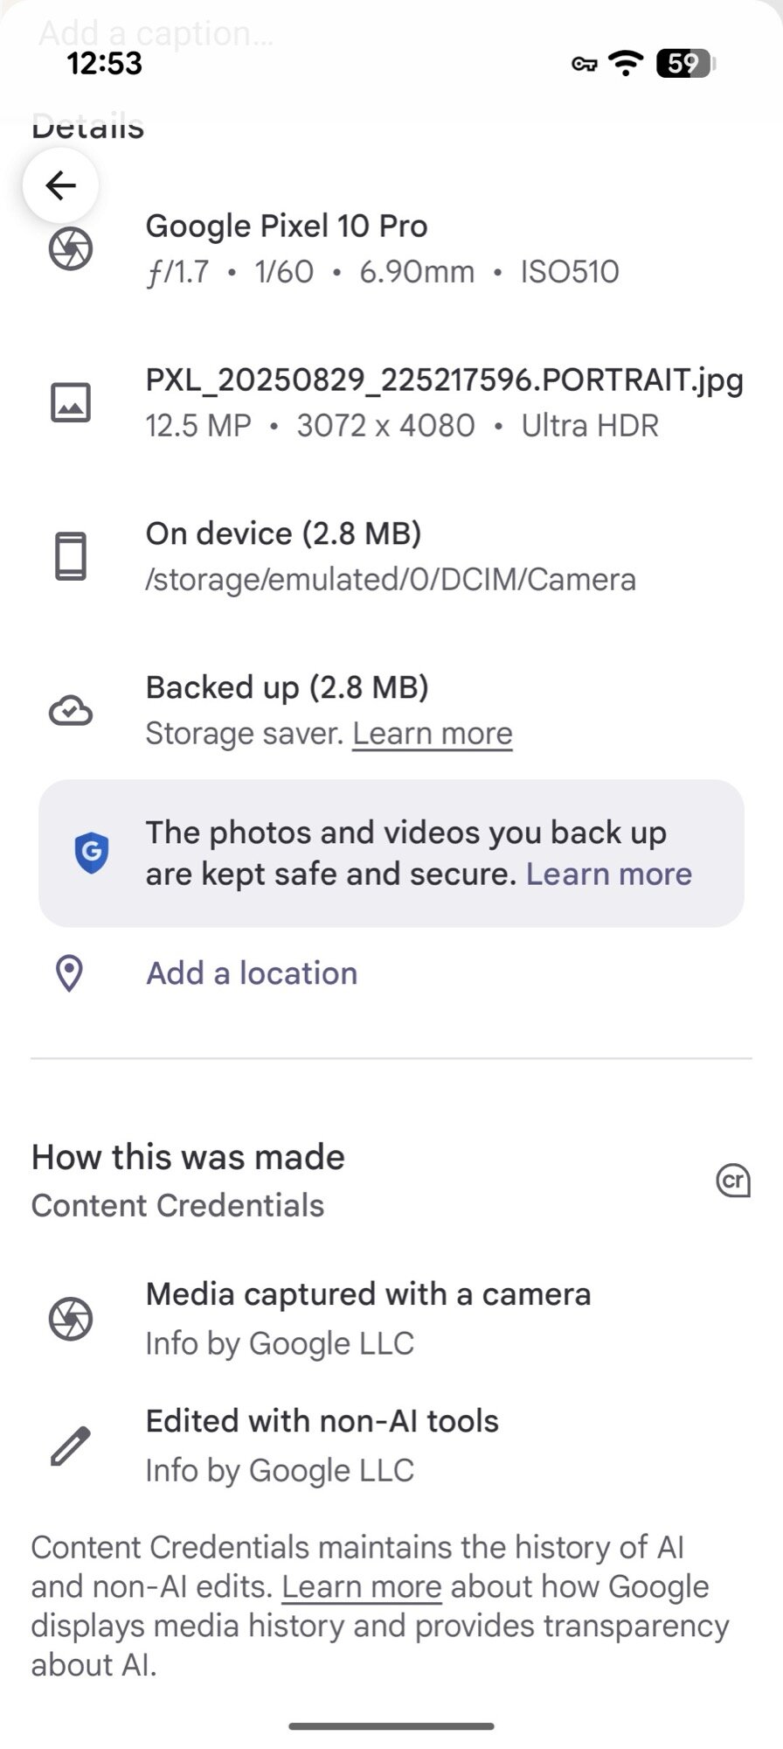Open the Content Credentials CR badge

(732, 1181)
